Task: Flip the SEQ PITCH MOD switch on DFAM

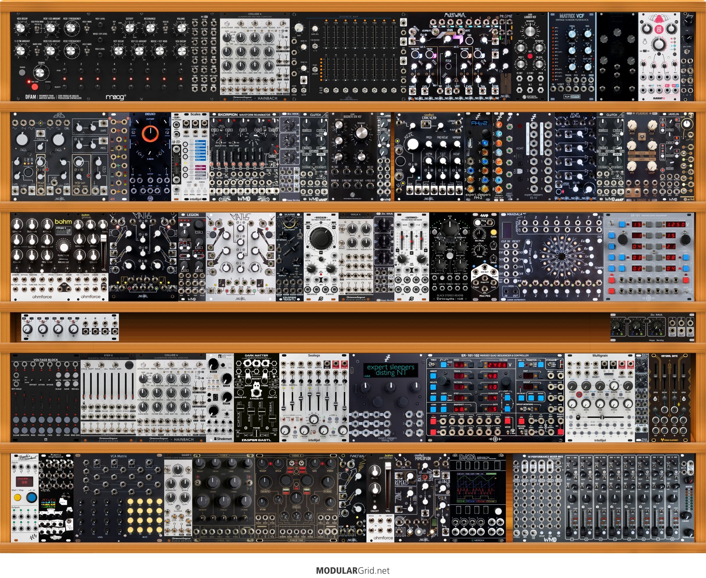Action: pyautogui.click(x=37, y=29)
